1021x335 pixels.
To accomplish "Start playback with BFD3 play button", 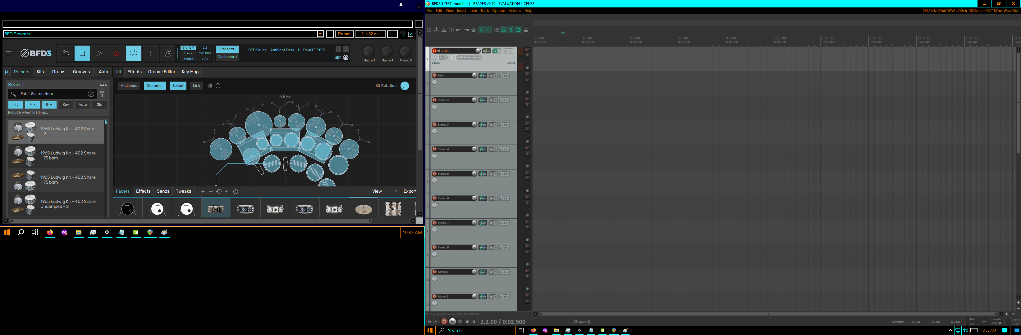I will 99,53.
